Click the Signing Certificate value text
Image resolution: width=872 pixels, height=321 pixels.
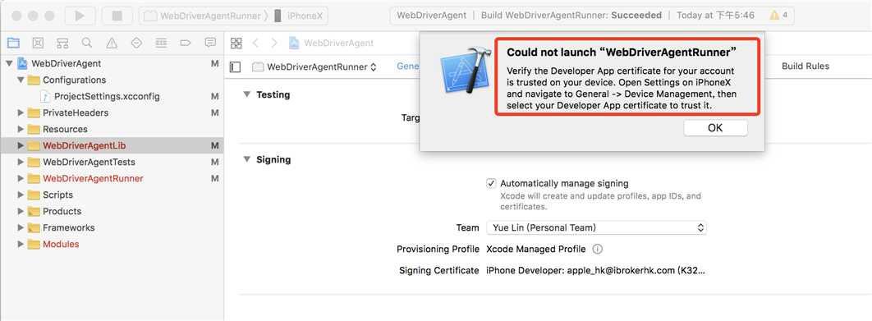click(x=595, y=270)
